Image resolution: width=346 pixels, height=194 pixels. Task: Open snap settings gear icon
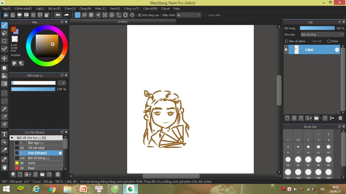(132, 15)
